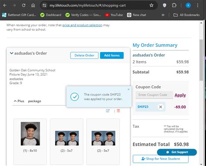Screen dimensions: 206x166
Task: Bookmark this page with the star icon
Action: tap(151, 6)
